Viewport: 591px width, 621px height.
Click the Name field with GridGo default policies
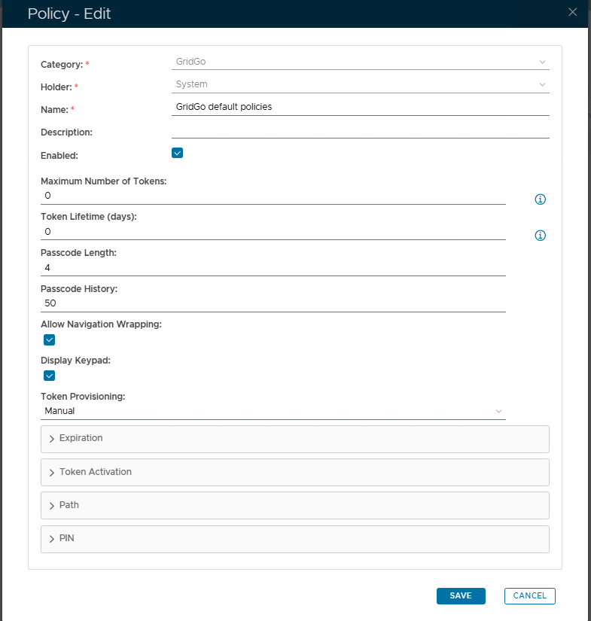point(360,107)
